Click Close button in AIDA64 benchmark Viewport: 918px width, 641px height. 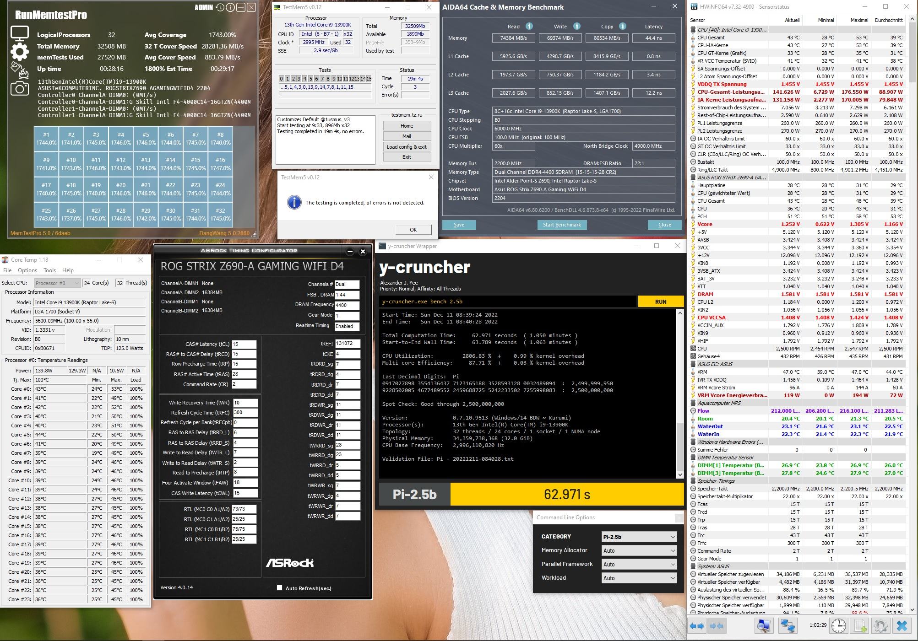[x=664, y=225]
